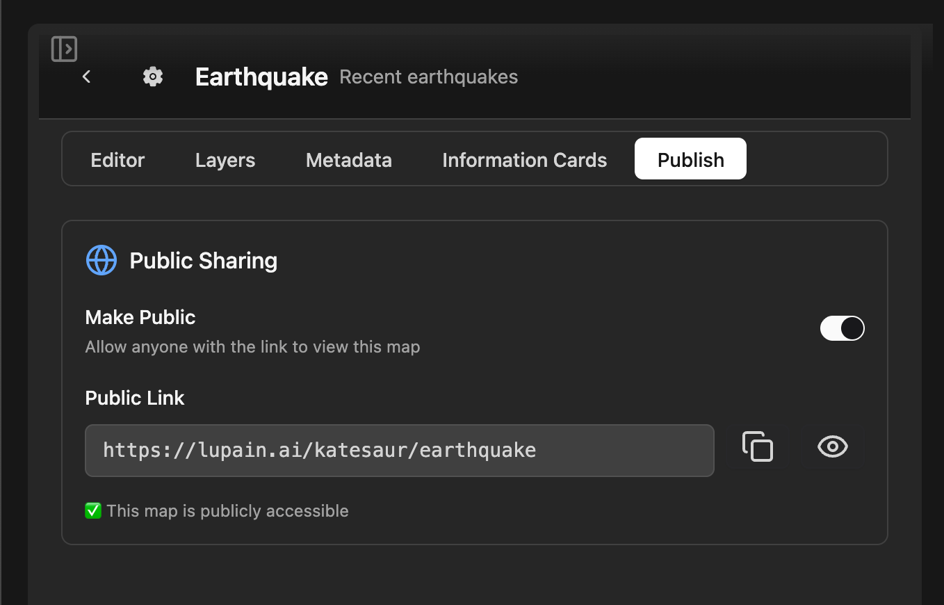
Task: Go to the Information Cards tab
Action: (525, 160)
